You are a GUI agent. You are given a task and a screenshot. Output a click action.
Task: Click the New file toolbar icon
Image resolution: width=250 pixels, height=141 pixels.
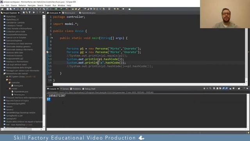[x=2, y=9]
